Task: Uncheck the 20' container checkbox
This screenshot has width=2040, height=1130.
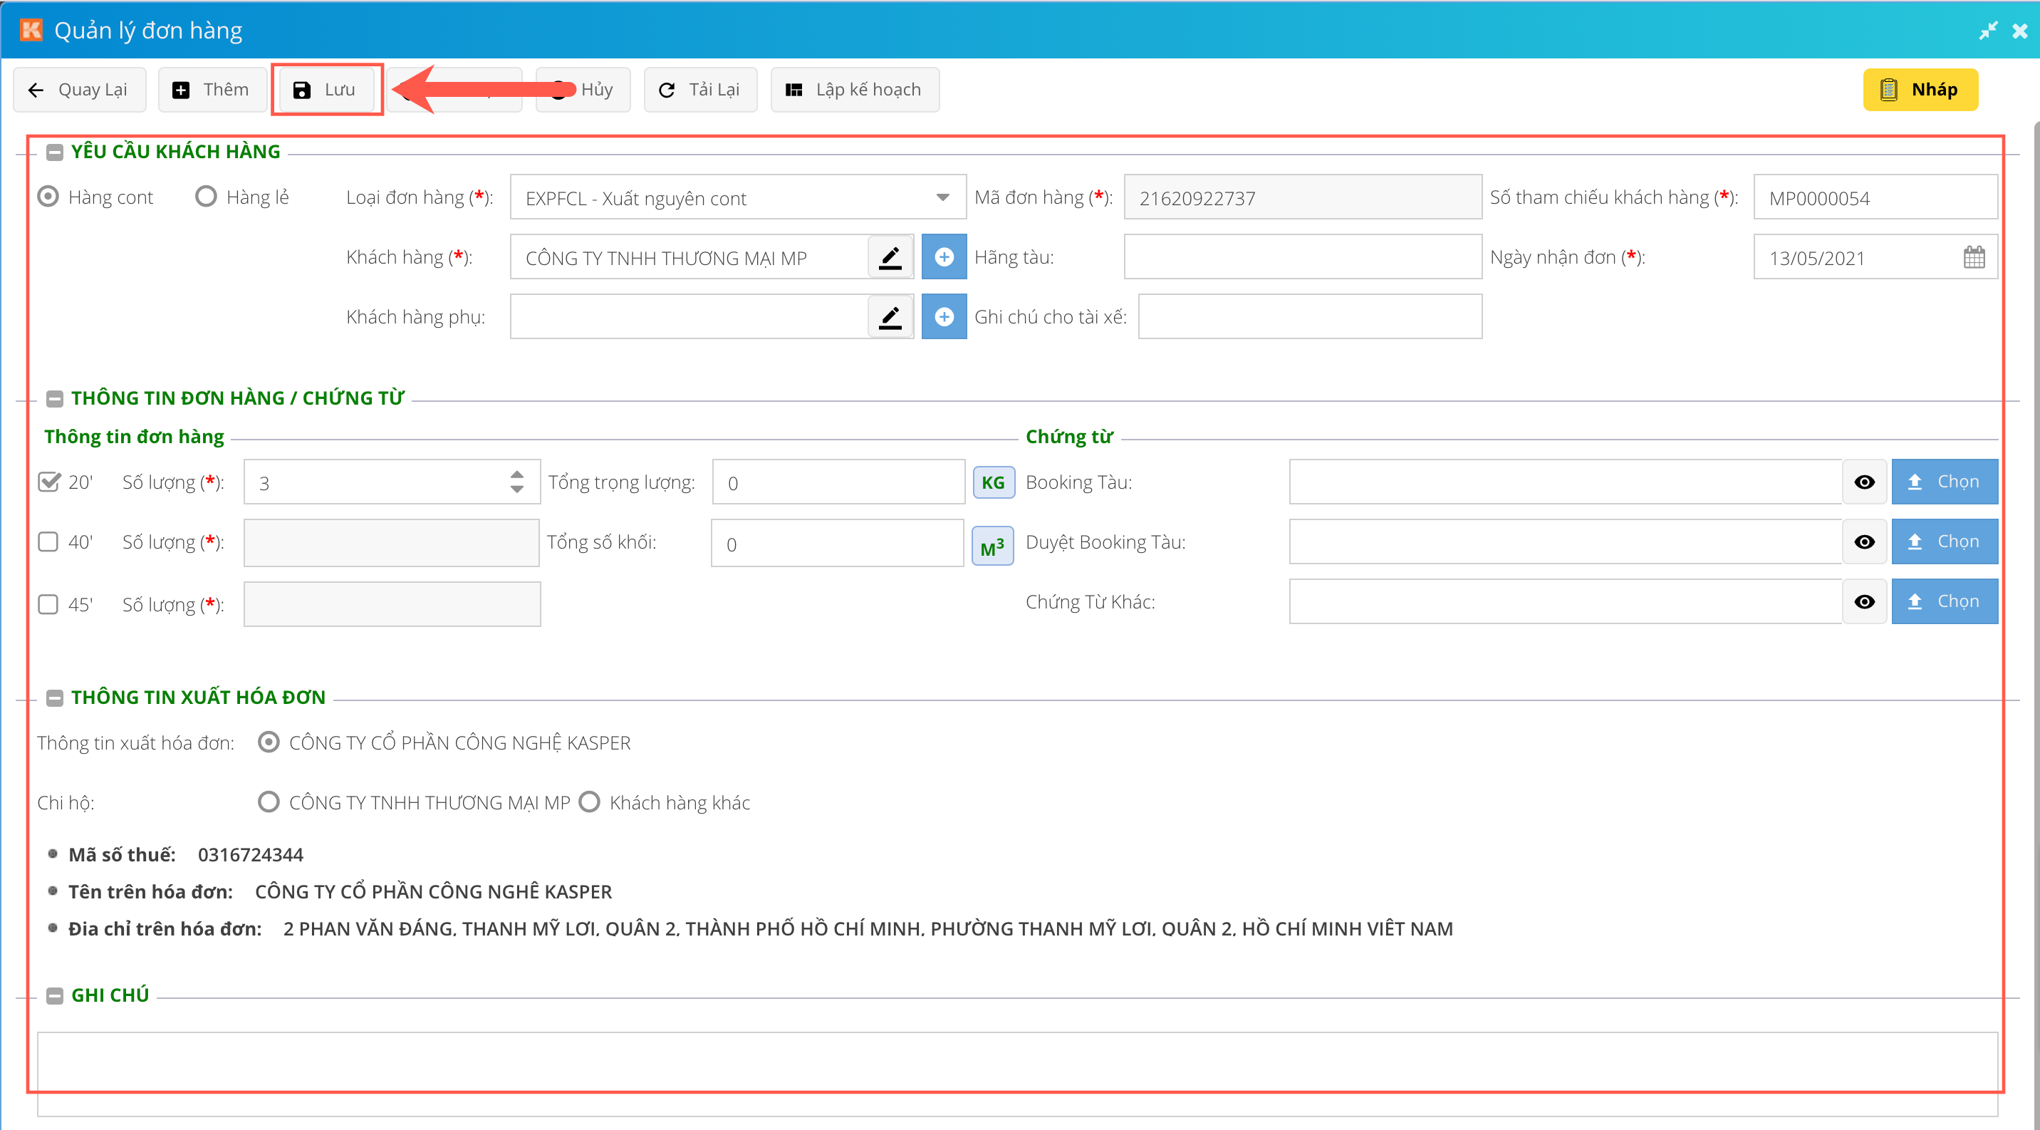Action: coord(49,482)
